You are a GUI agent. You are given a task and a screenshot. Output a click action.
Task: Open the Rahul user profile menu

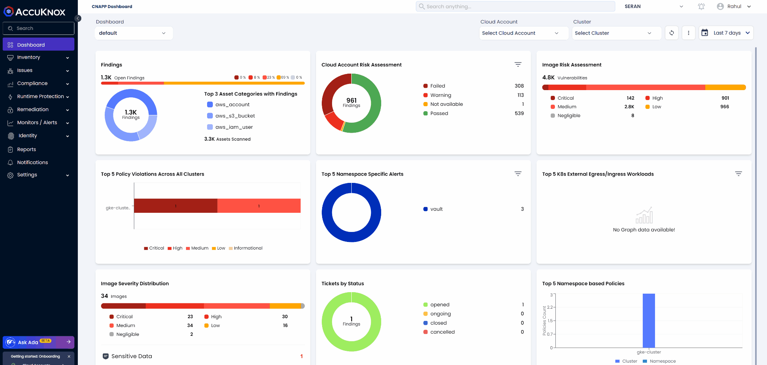(x=734, y=7)
